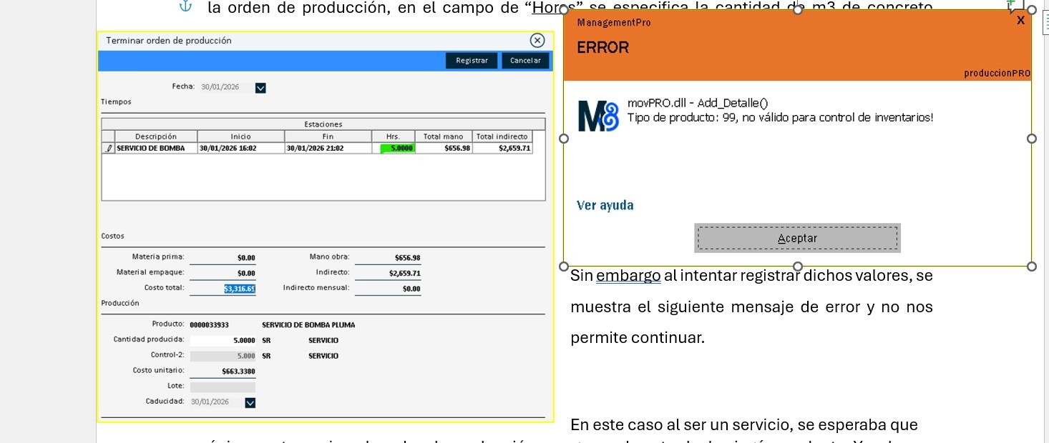The height and width of the screenshot is (443, 1049).
Task: Click the Cantidad producida input field
Action: (223, 341)
